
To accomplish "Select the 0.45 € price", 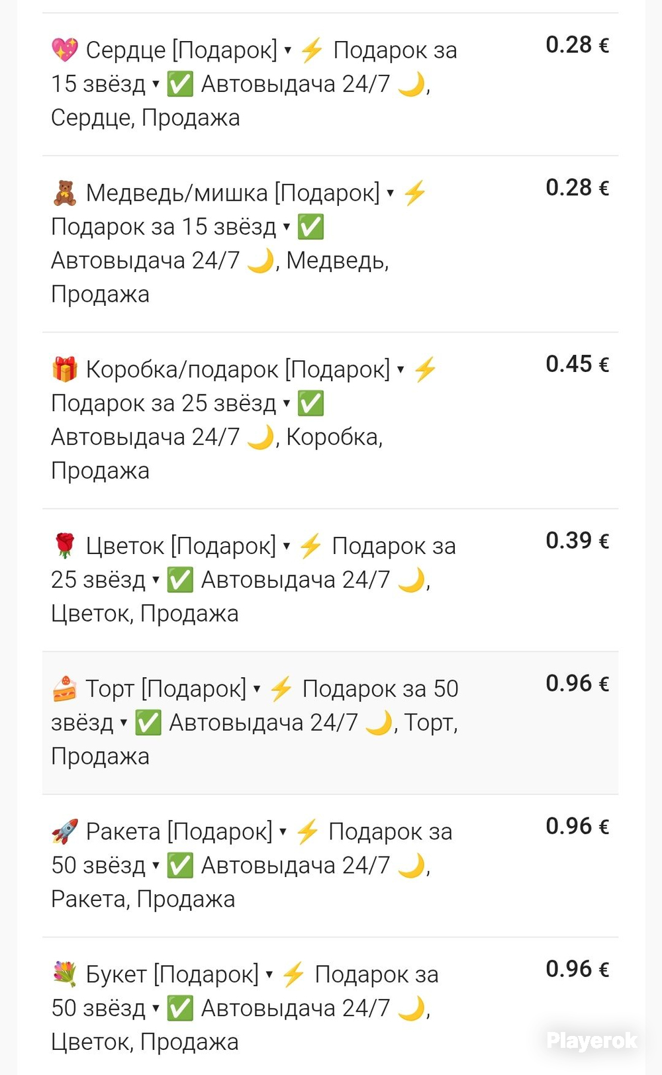I will pyautogui.click(x=577, y=364).
